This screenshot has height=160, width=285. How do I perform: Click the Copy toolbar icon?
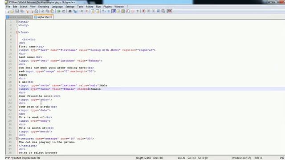click(48, 11)
